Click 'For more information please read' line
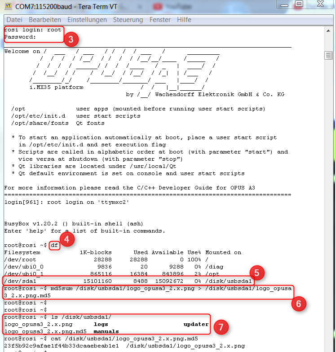 tap(129, 188)
